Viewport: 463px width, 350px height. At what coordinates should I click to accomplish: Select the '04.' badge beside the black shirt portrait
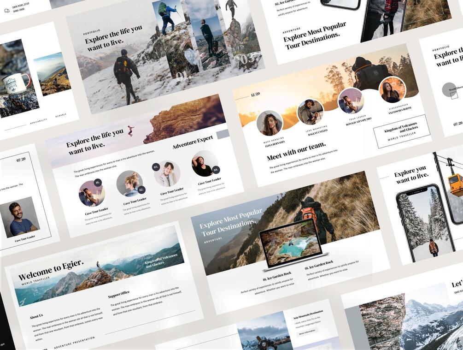click(216, 170)
